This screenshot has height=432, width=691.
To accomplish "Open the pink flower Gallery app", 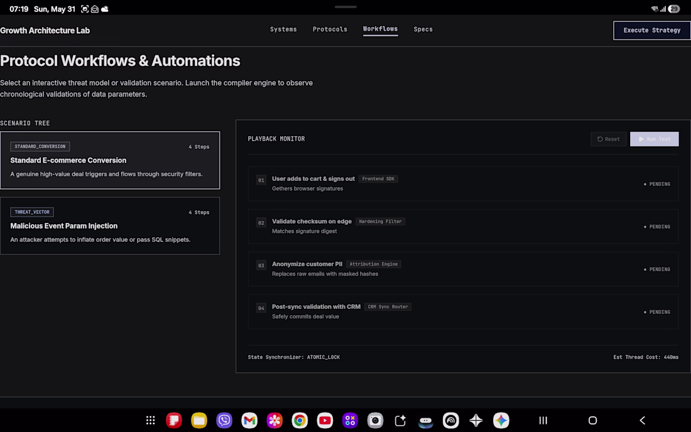I will 274,421.
